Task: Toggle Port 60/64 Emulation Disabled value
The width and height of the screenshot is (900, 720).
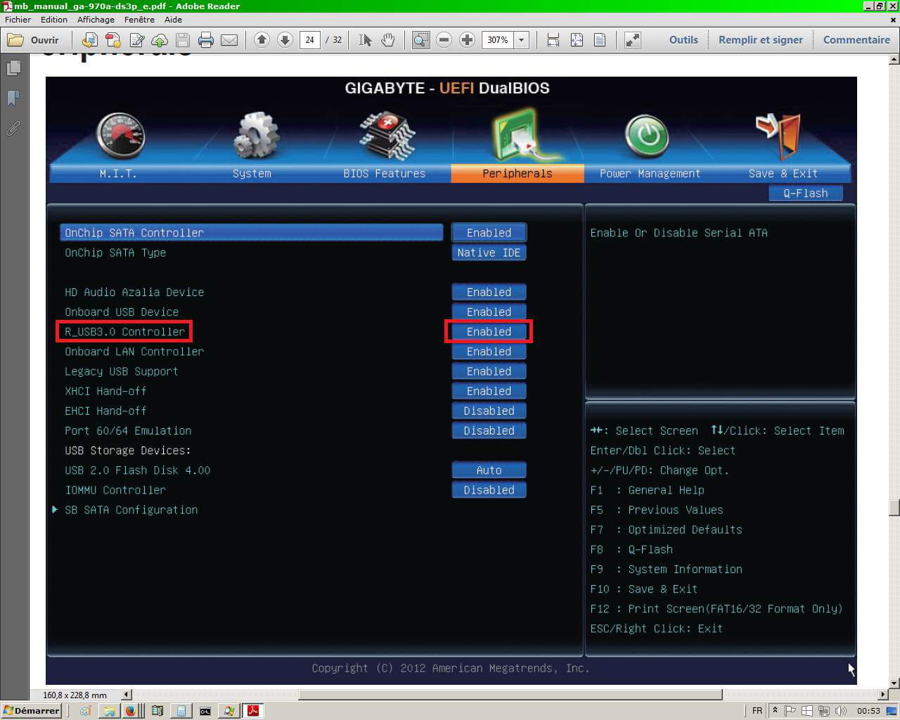Action: point(489,430)
